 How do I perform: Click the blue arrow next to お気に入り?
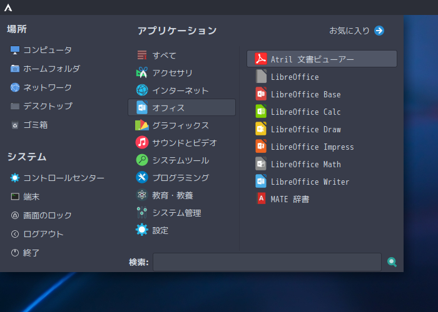(x=379, y=31)
